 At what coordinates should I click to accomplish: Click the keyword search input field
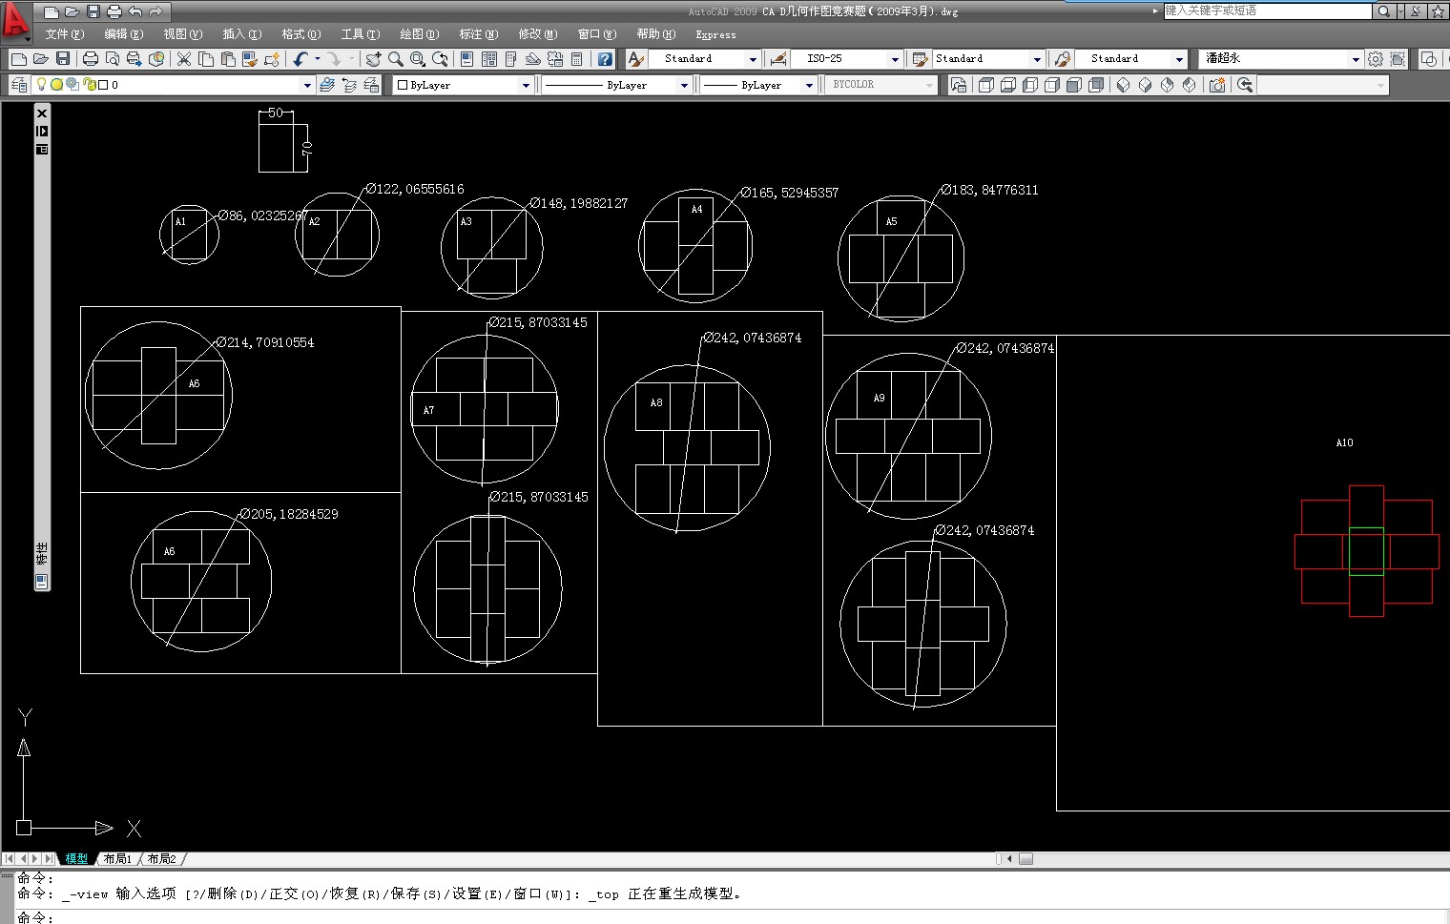point(1268,11)
